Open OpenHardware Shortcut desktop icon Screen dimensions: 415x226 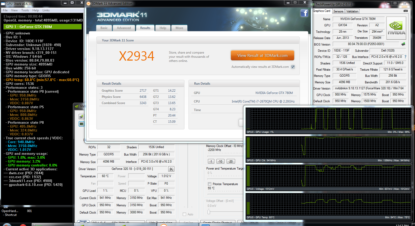[10, 213]
